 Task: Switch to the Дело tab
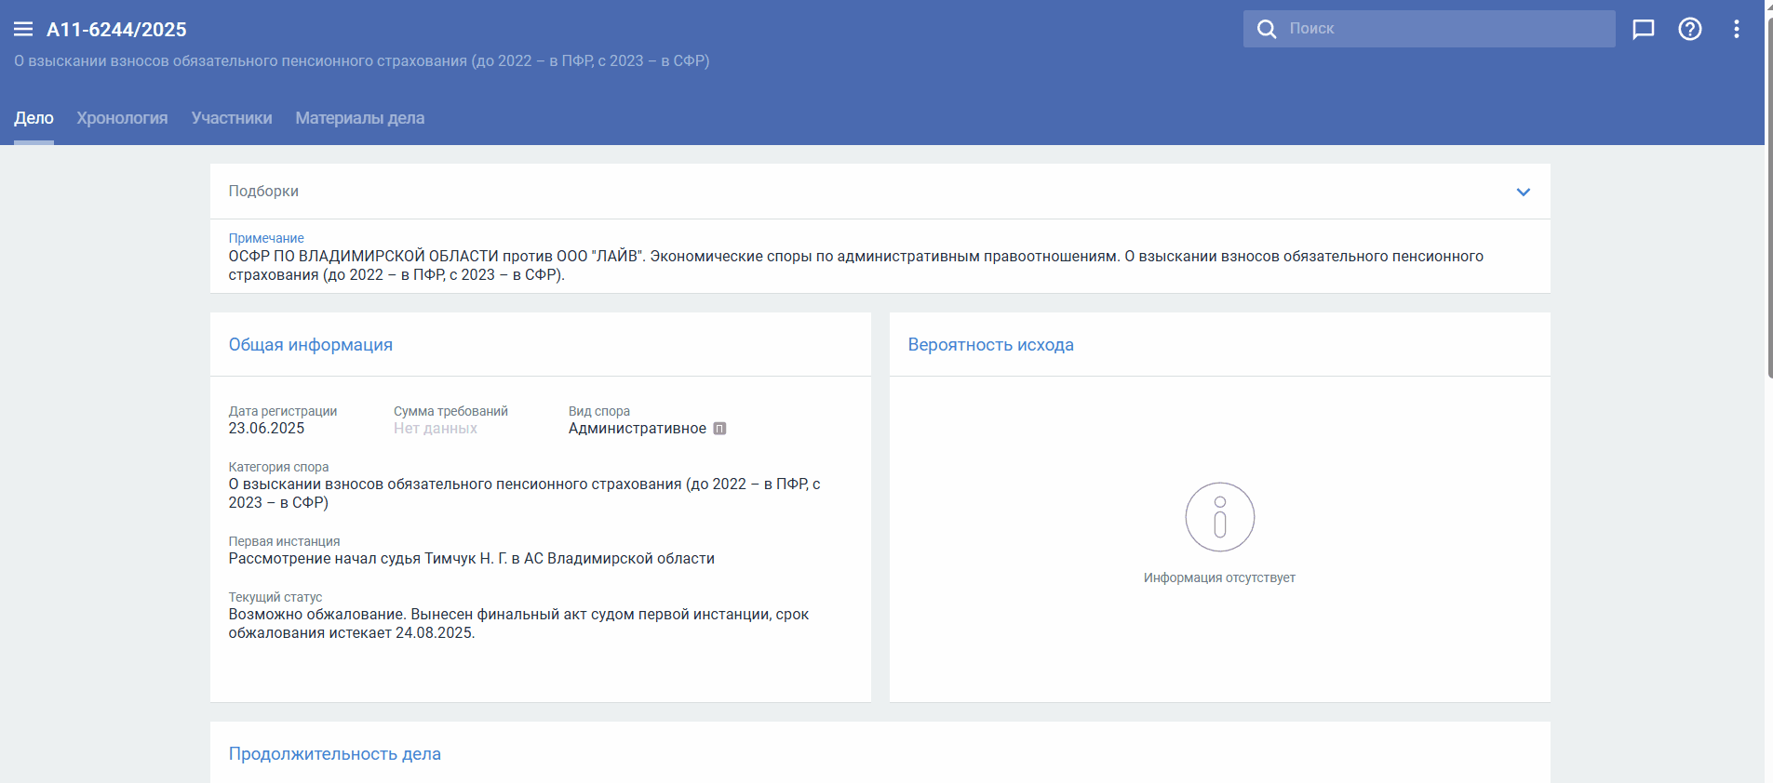(34, 118)
